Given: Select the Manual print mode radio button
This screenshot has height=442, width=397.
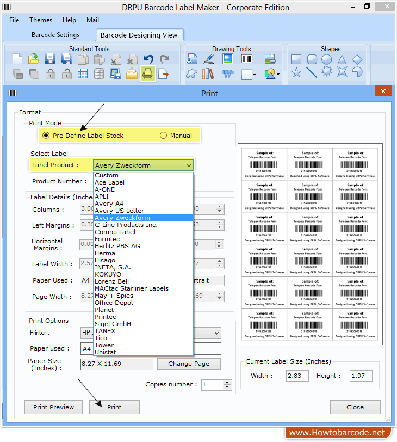Looking at the screenshot, I should click(163, 136).
